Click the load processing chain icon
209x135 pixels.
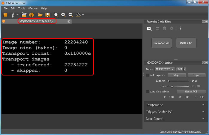(x=149, y=29)
